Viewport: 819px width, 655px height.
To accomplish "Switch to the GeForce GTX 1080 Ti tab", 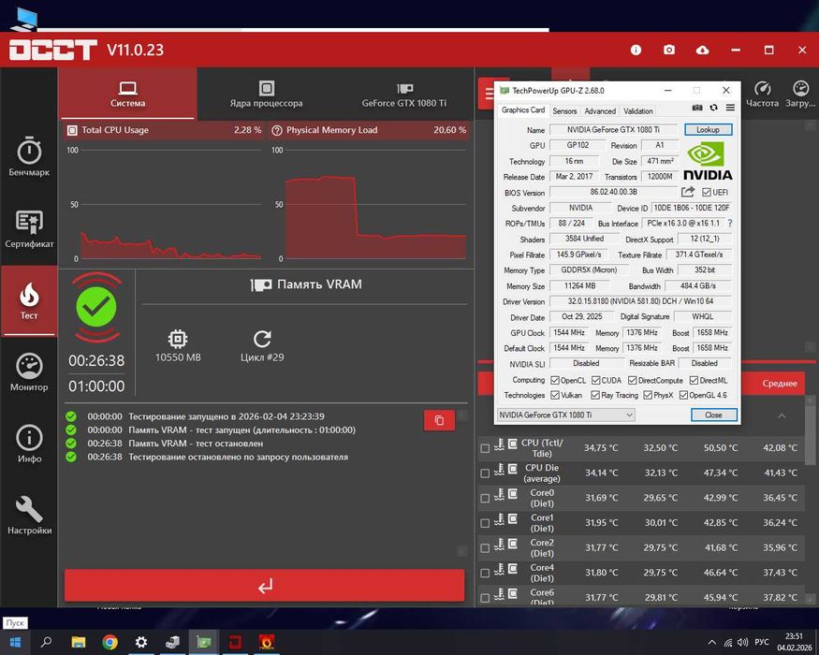I will (x=404, y=94).
